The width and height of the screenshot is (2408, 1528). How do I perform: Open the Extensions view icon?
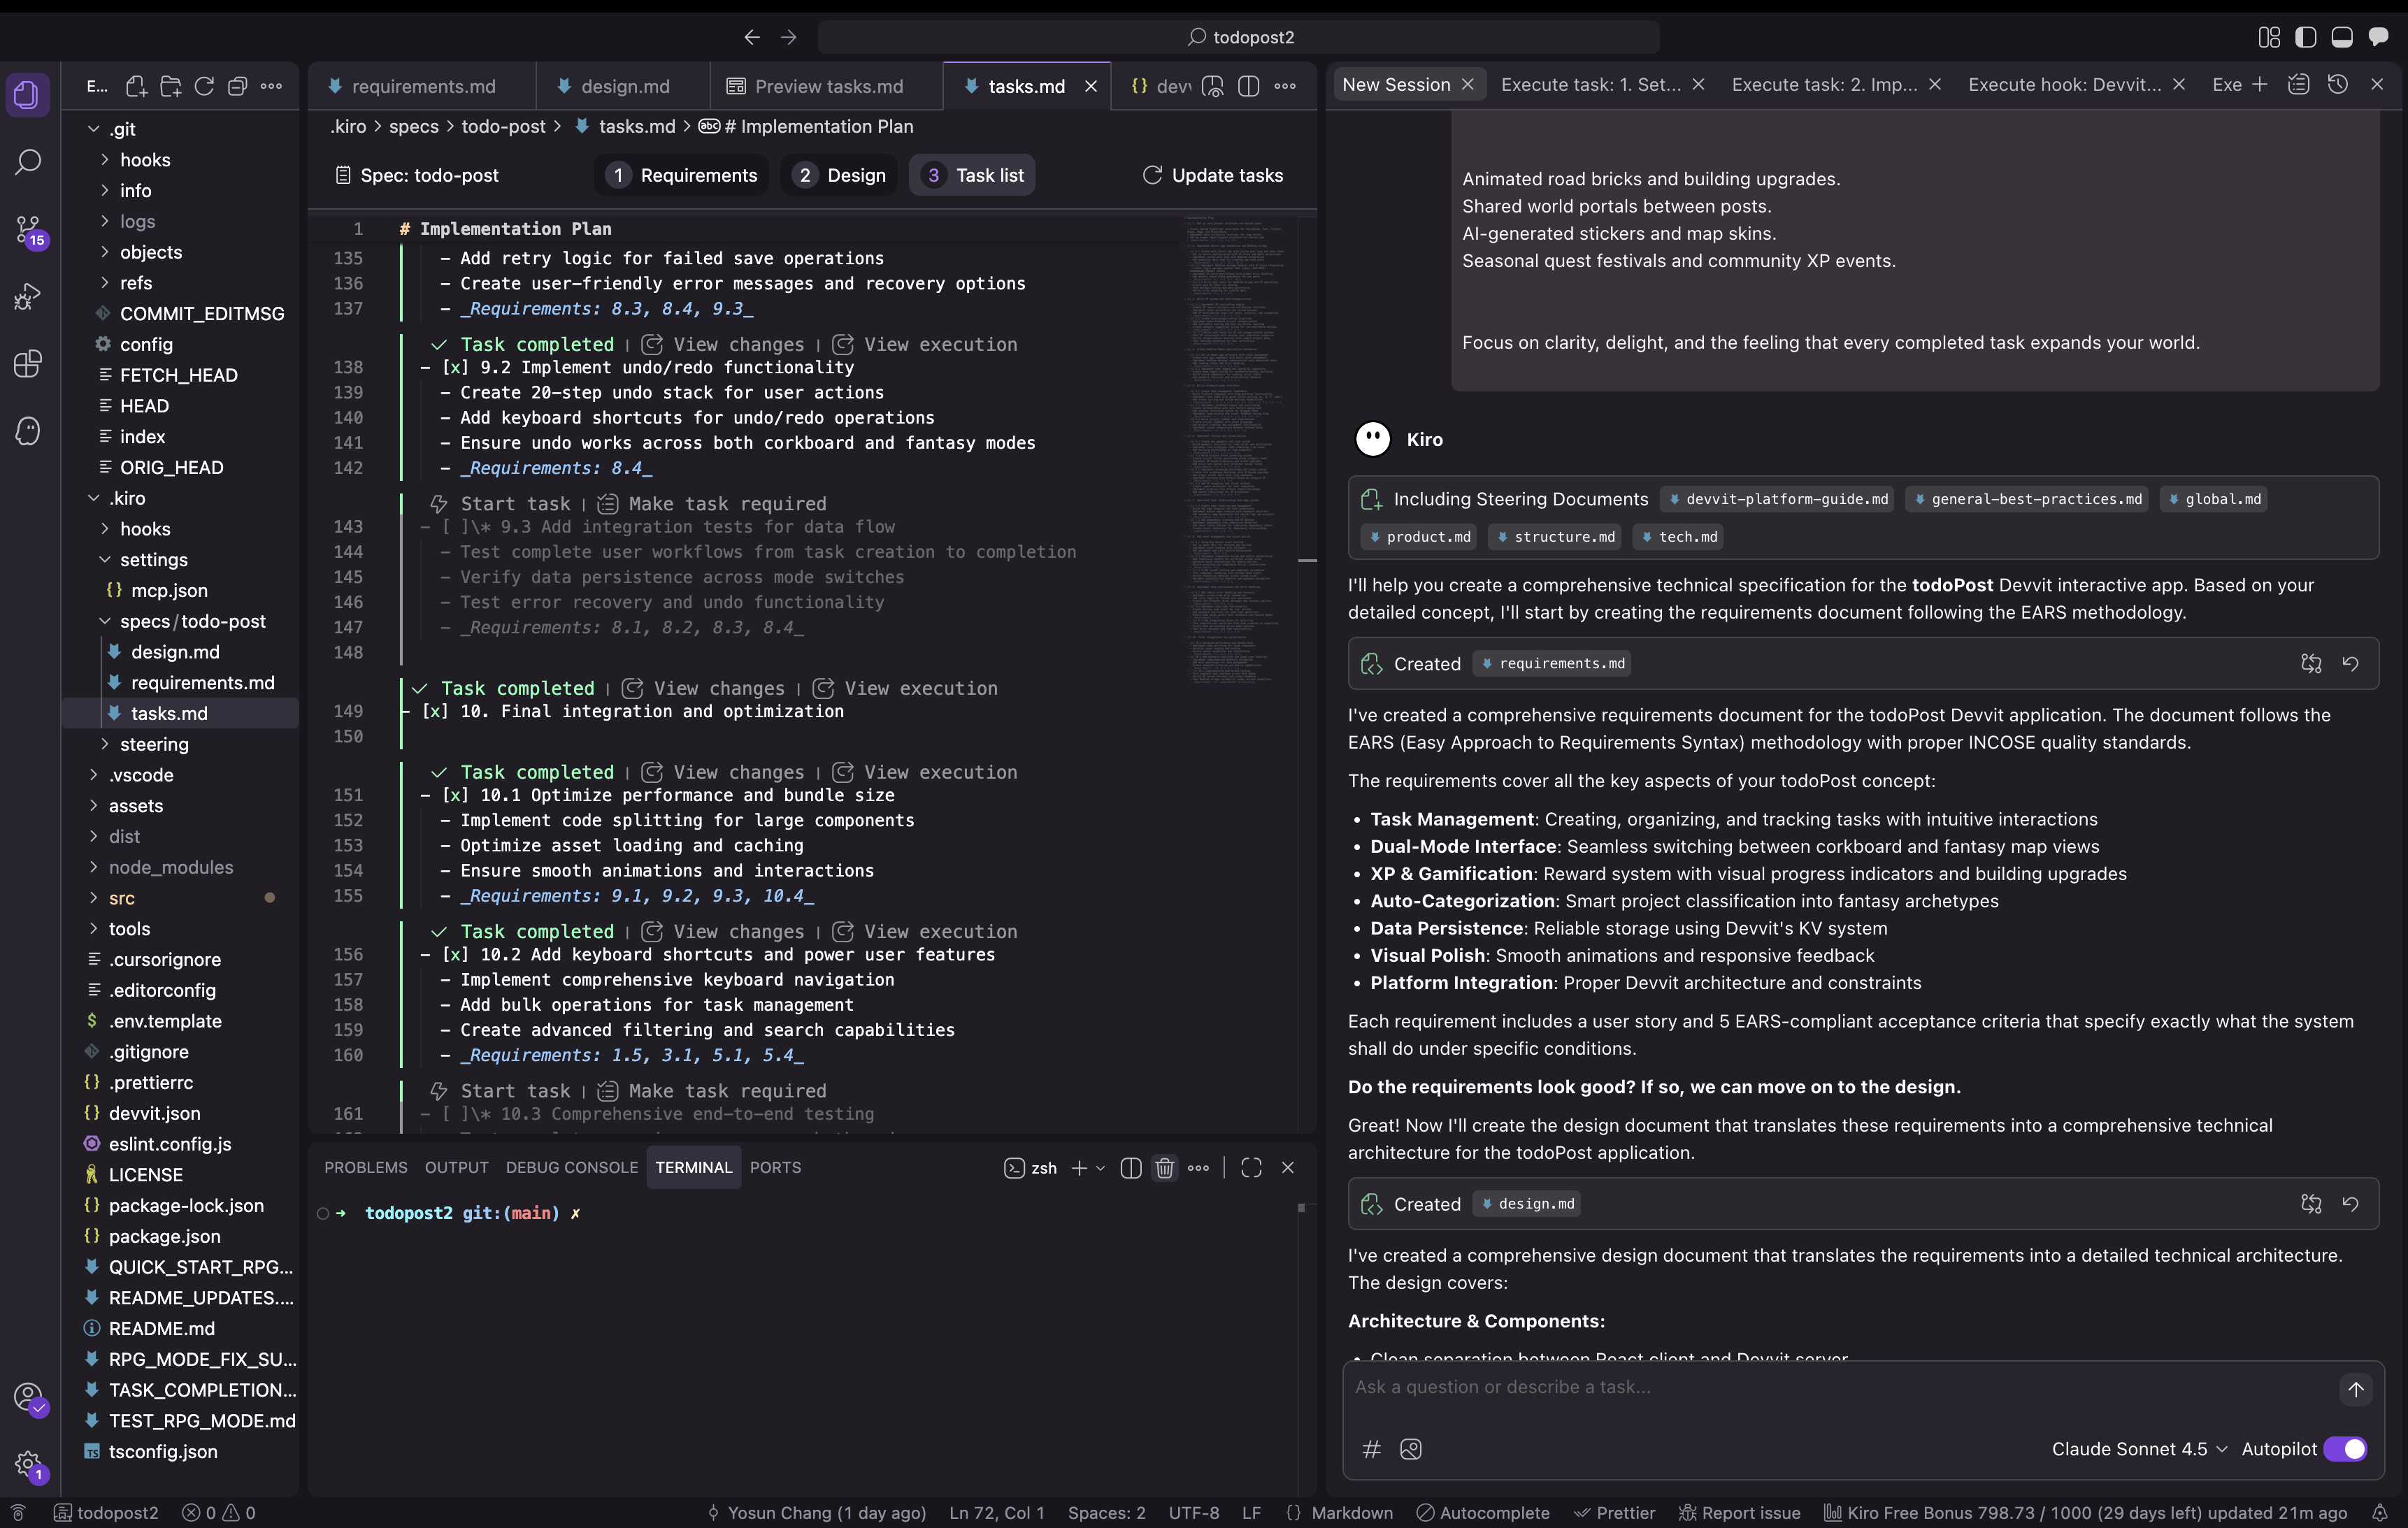[x=28, y=364]
